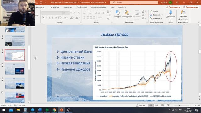Open the text highlight color picker
This screenshot has width=201, height=113.
[x=72, y=18]
